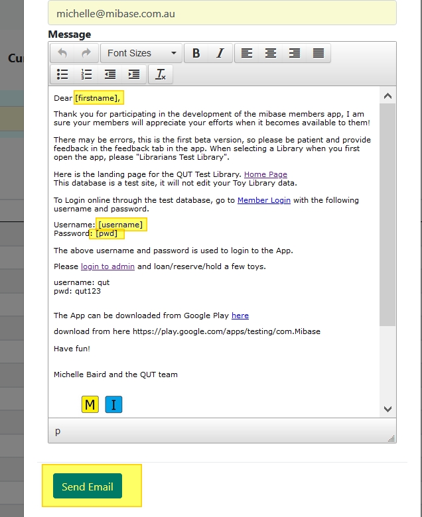This screenshot has height=517, width=422.
Task: Click the login to admin link
Action: point(107,266)
